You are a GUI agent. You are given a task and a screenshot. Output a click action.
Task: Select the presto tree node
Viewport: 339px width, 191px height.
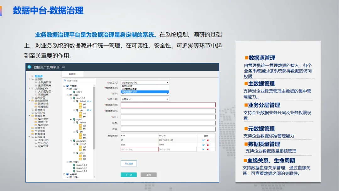pyautogui.click(x=81, y=141)
